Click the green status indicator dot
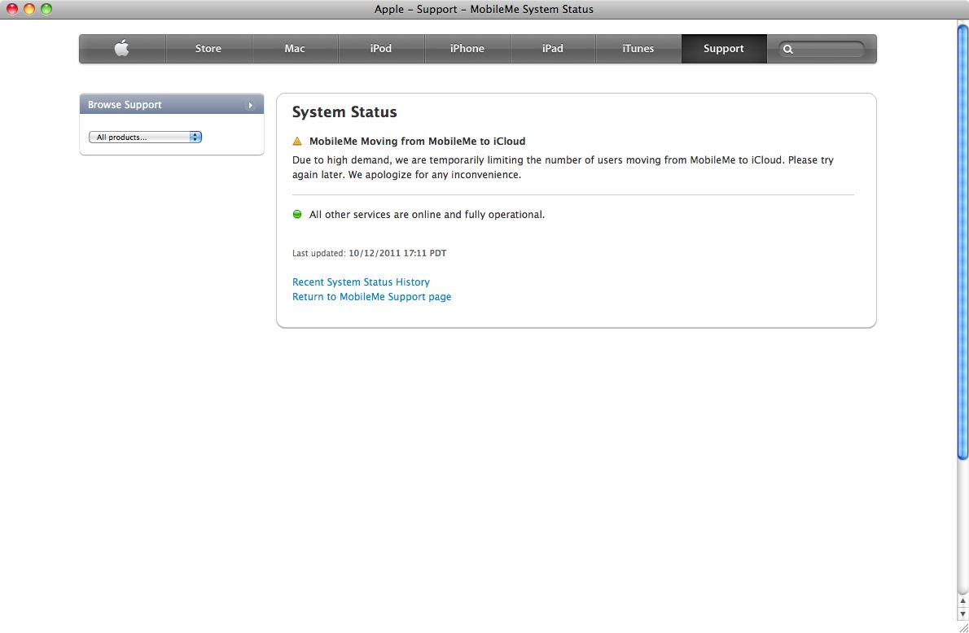969x633 pixels. click(x=297, y=214)
